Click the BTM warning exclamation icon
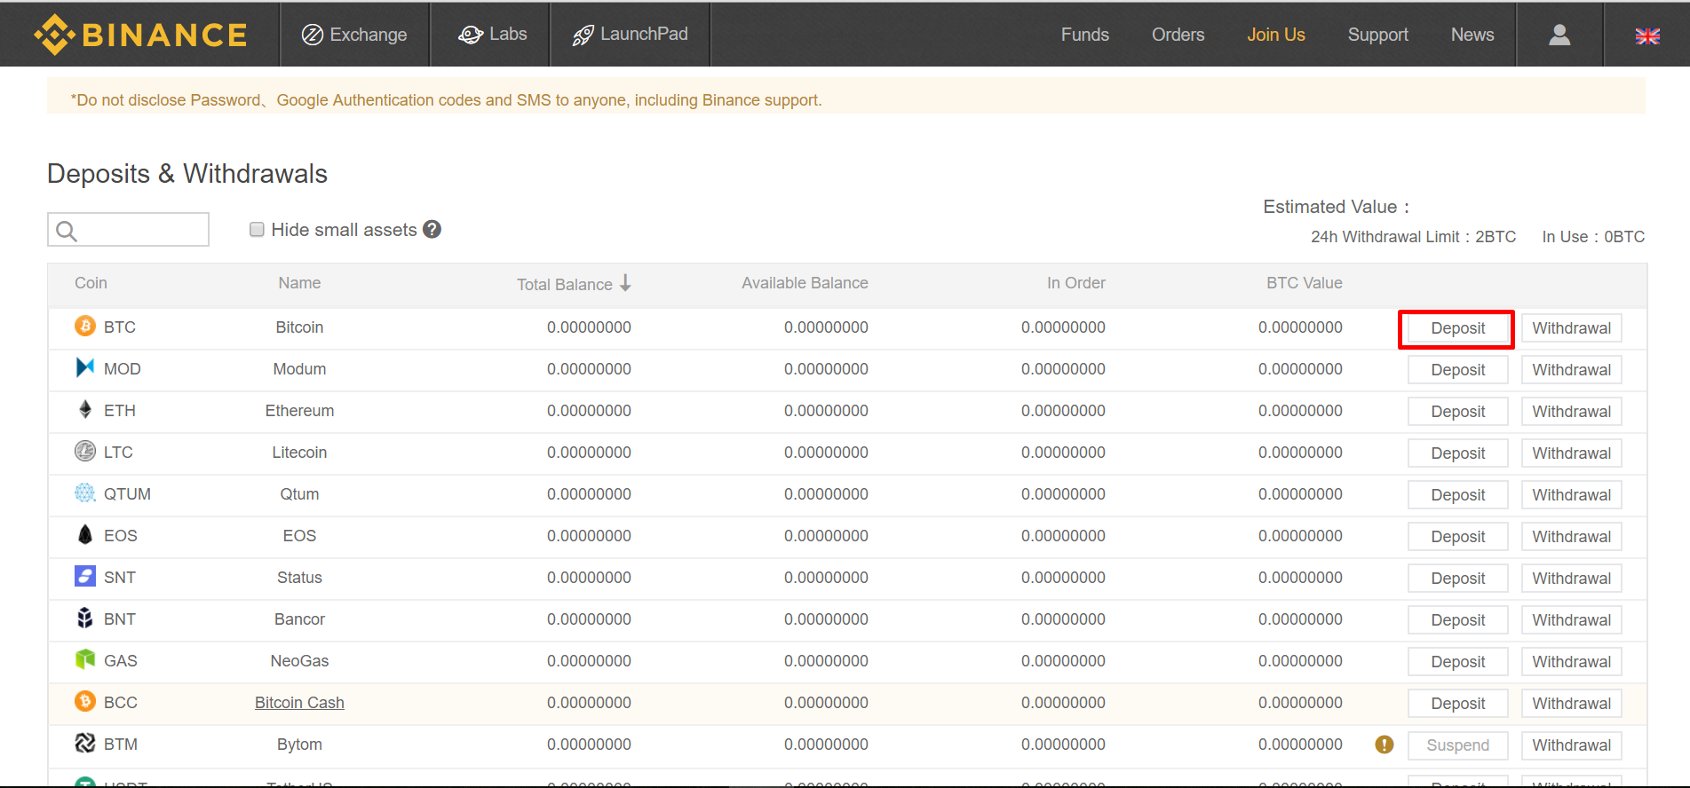The width and height of the screenshot is (1690, 788). pos(1385,745)
